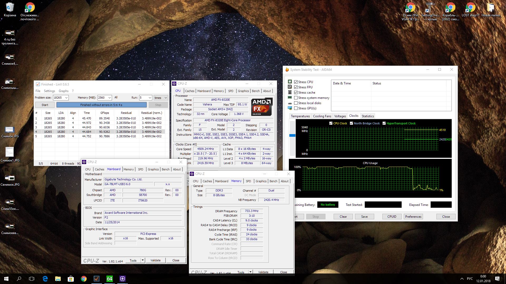Expand the Problem size dropdown in LinX

point(66,98)
